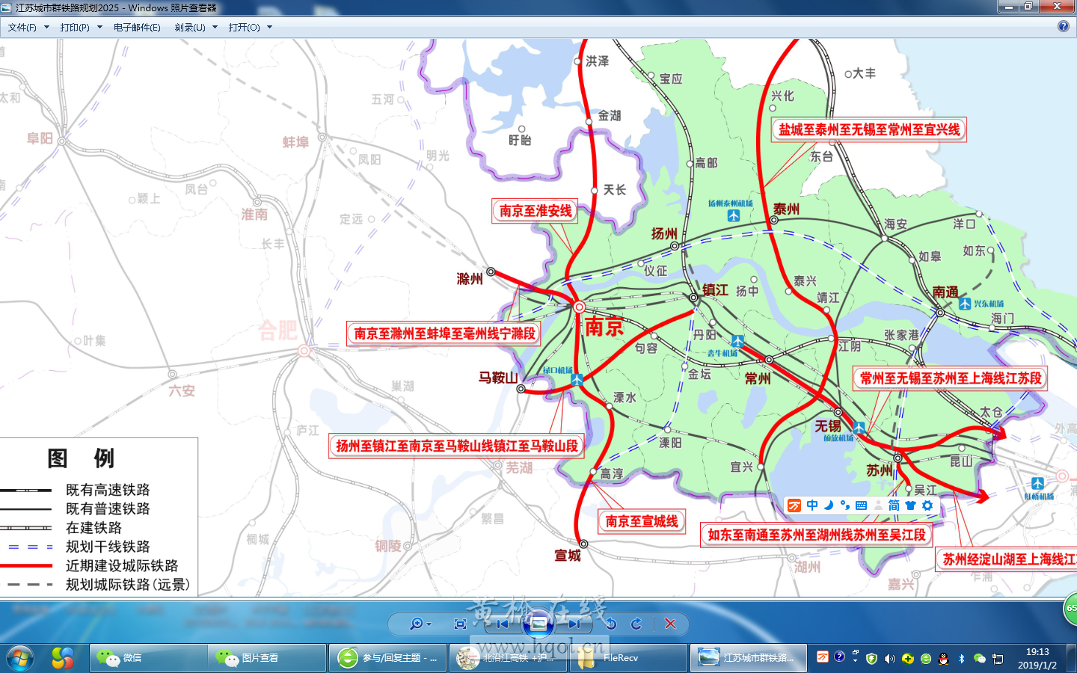
Task: Fit image to actual size button
Action: (460, 624)
